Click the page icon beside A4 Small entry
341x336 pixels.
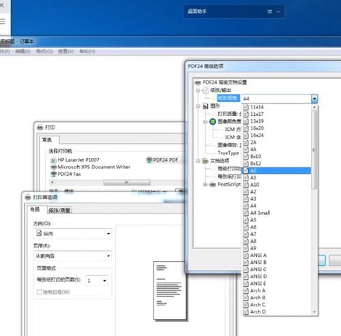point(246,213)
